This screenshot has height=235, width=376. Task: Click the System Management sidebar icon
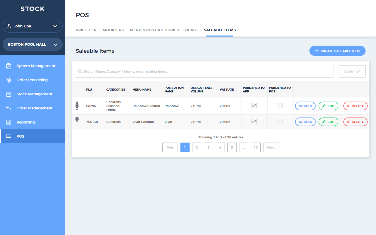point(9,66)
